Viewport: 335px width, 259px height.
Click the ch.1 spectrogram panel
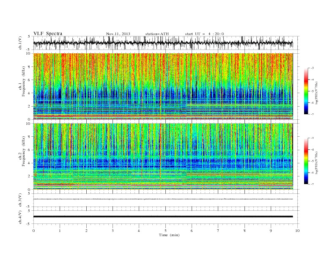point(163,86)
